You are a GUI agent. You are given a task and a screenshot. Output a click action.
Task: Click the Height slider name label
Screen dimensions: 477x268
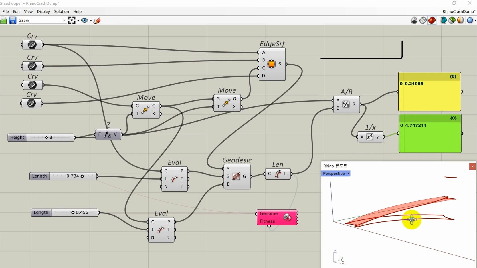pyautogui.click(x=17, y=138)
